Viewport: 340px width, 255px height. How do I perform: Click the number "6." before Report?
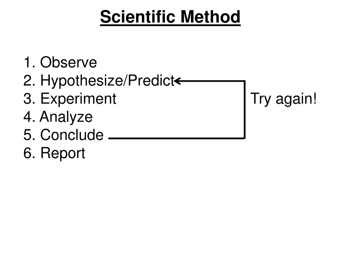click(x=29, y=153)
